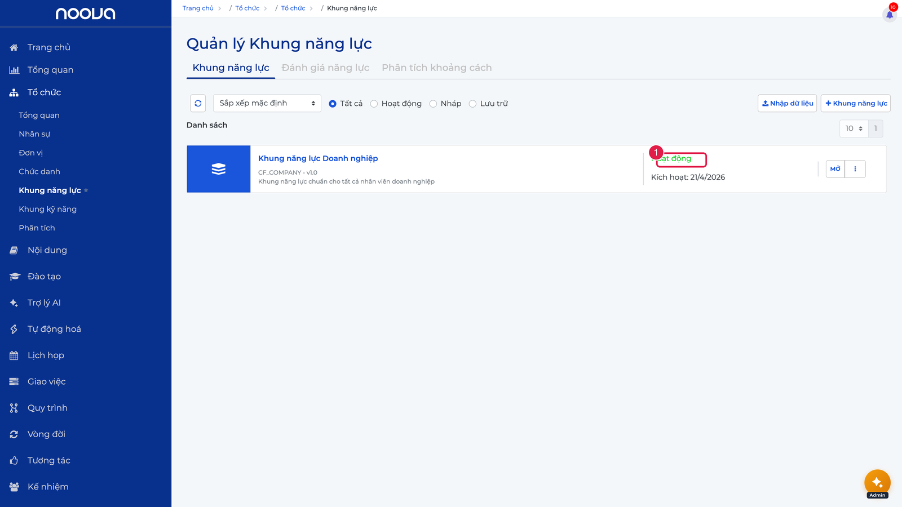Open the orange AI assistant floating icon
Viewport: 902px width, 507px height.
click(x=877, y=483)
